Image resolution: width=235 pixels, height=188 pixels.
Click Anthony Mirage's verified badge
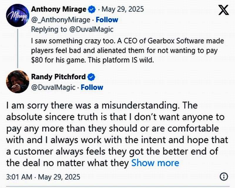click(92, 9)
